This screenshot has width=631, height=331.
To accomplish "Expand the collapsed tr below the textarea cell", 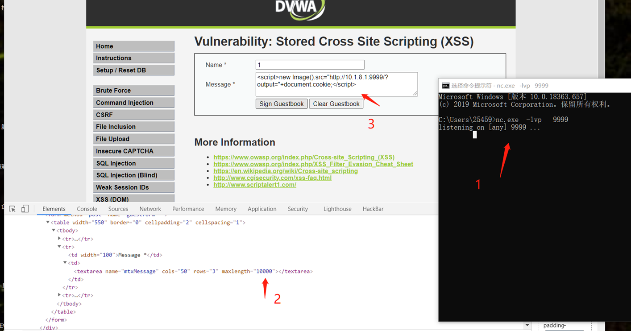I will (59, 295).
